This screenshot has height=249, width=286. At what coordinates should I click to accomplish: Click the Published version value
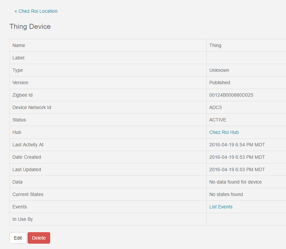click(220, 83)
